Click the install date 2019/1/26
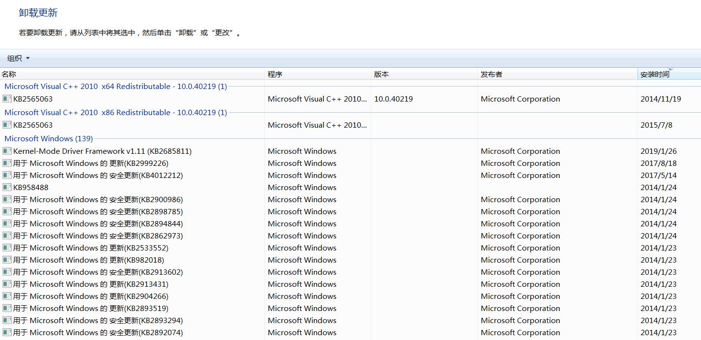701x340 pixels. (658, 151)
